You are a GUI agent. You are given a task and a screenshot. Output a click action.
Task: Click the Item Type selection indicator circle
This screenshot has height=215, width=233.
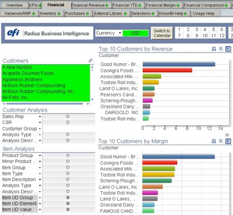coord(68,173)
